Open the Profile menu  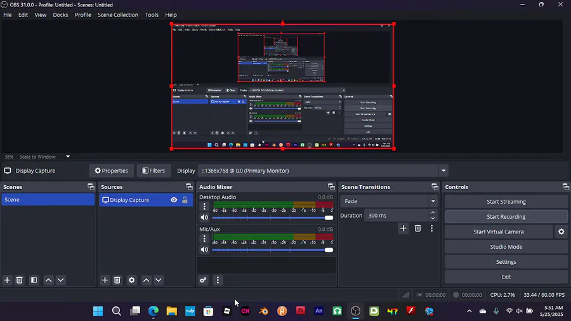[82, 15]
